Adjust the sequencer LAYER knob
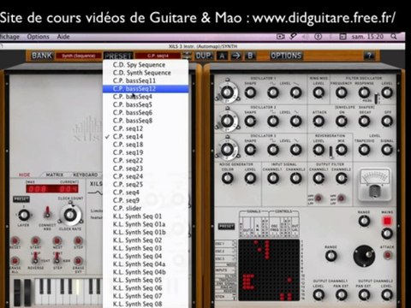Viewport: 411px width, 308px height. tap(23, 215)
